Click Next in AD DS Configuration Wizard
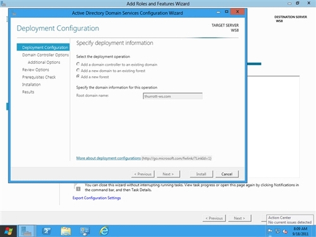 [x=168, y=174]
